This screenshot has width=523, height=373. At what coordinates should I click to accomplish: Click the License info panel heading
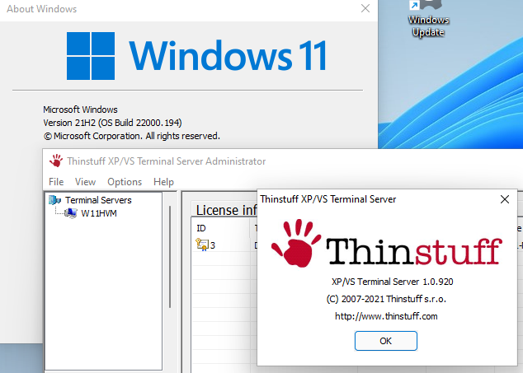click(227, 210)
